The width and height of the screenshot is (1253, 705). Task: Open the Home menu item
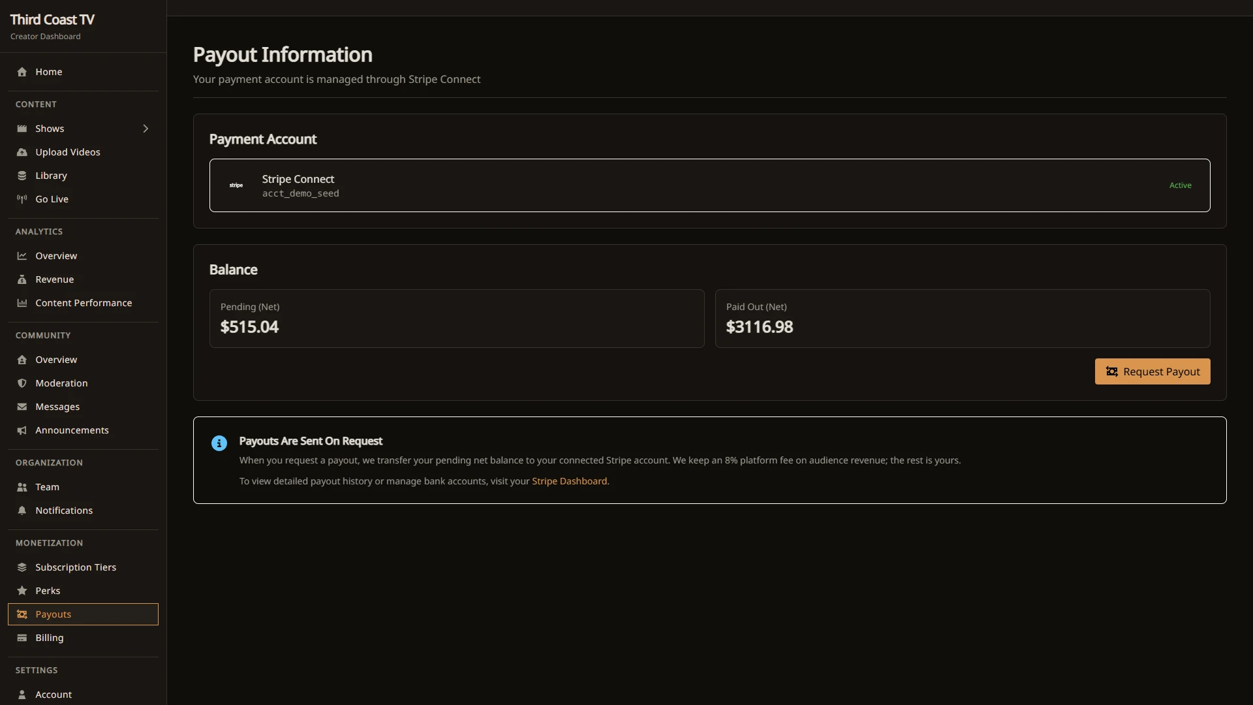point(83,72)
